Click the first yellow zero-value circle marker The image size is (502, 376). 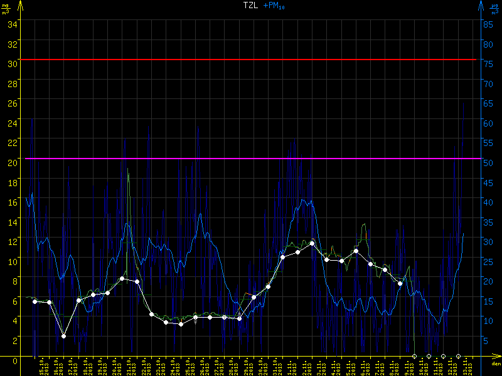pos(414,356)
